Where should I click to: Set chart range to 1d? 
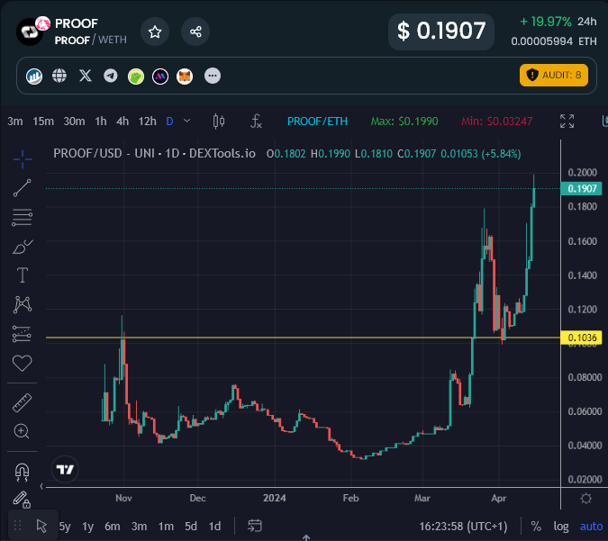coord(214,527)
